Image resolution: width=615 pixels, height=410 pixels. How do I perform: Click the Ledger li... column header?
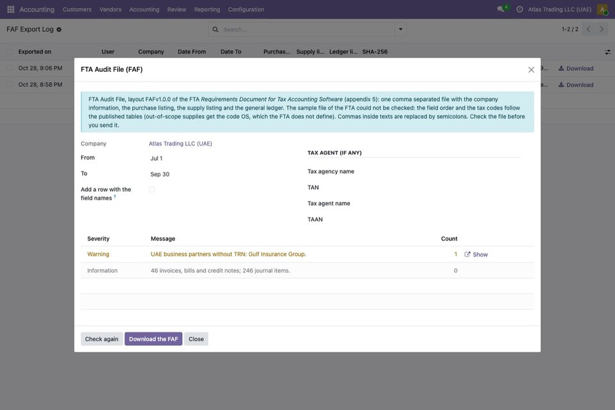tap(343, 52)
